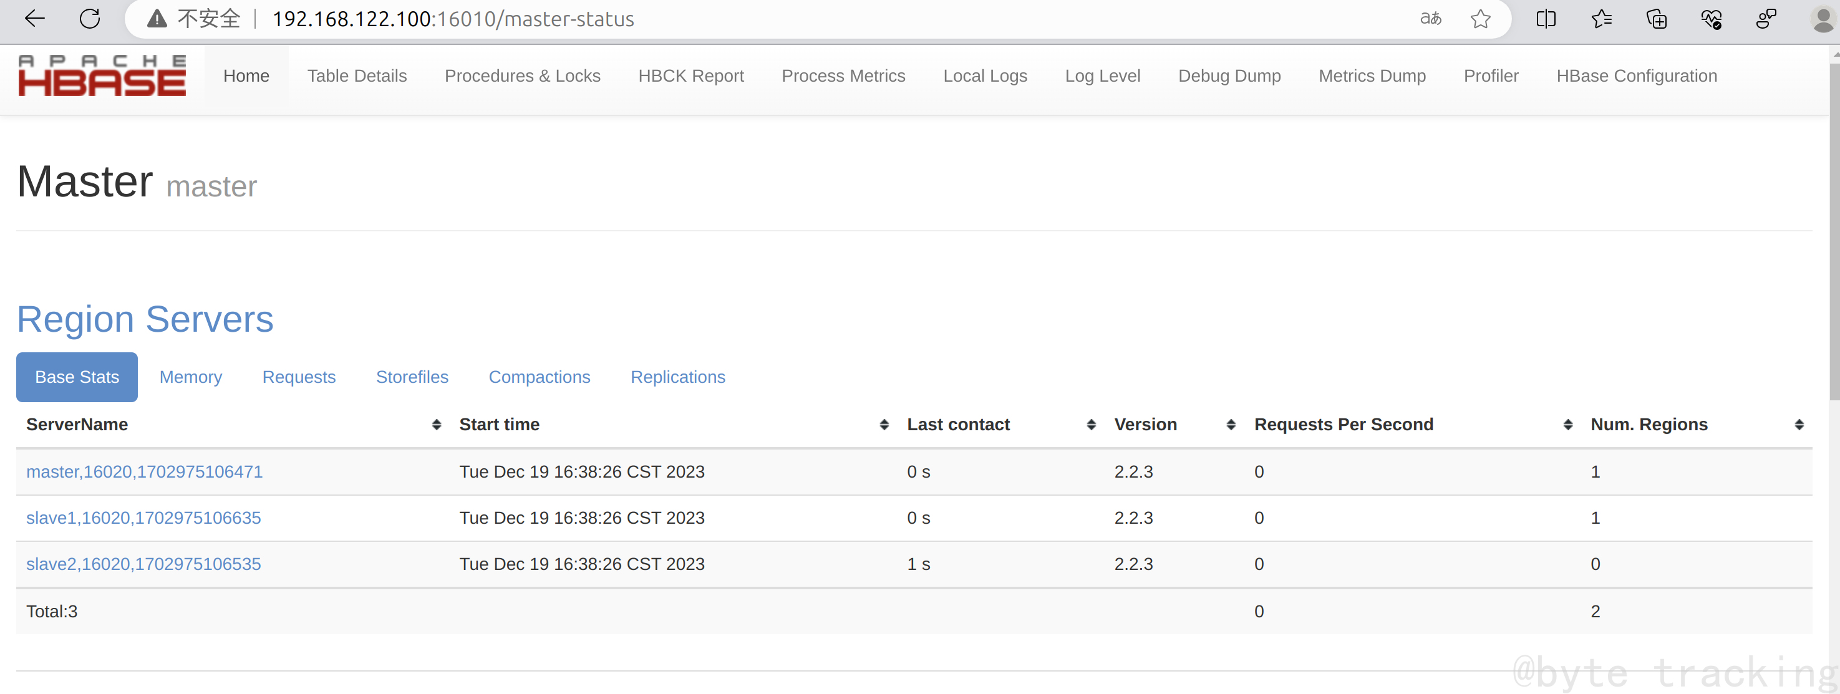Open split screen view icon
This screenshot has height=694, width=1840.
click(1546, 19)
